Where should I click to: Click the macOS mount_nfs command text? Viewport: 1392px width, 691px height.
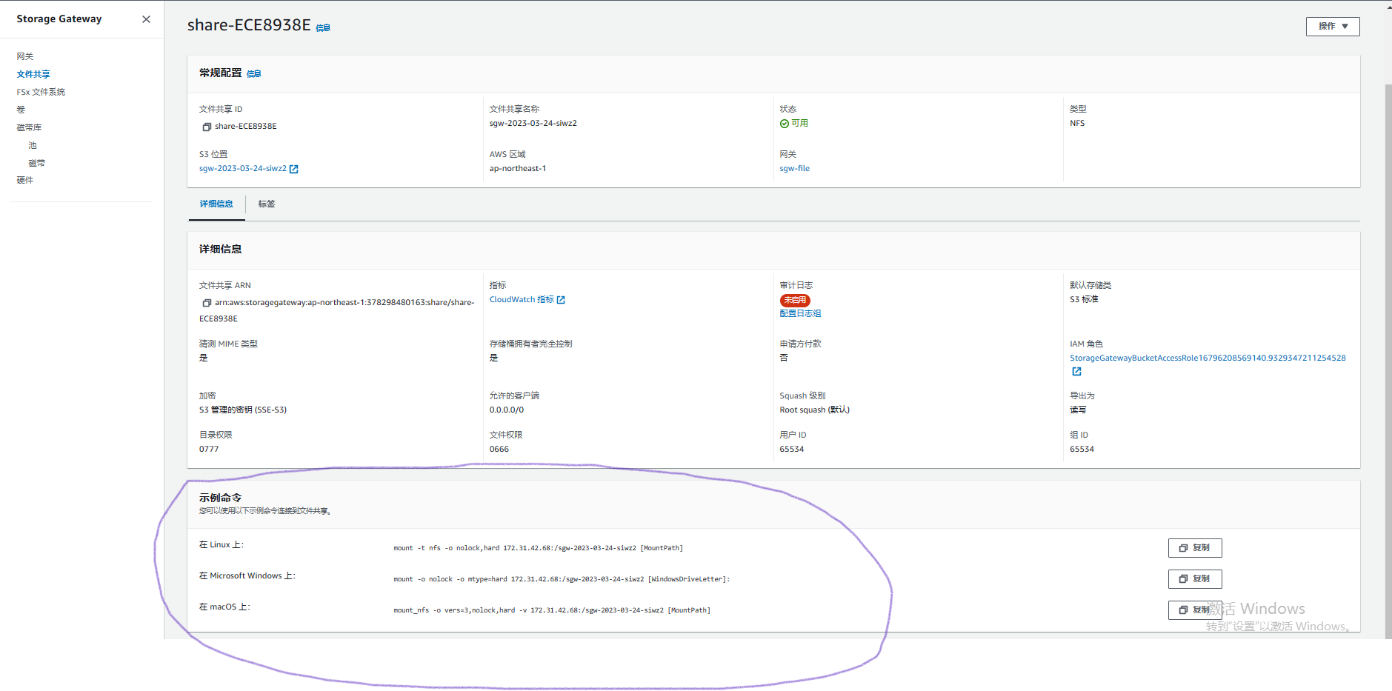tap(552, 611)
